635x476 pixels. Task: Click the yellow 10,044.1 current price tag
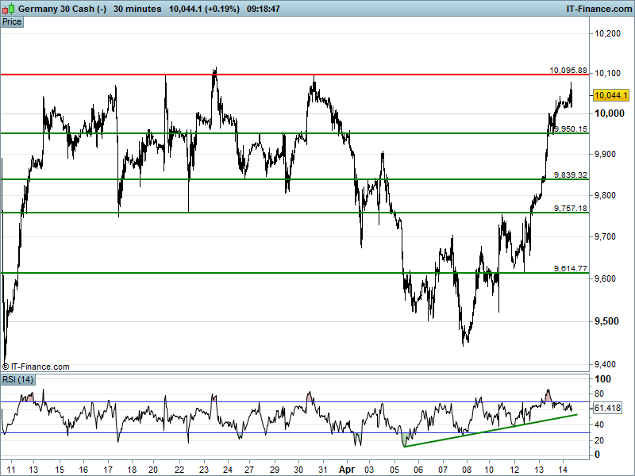[x=610, y=95]
